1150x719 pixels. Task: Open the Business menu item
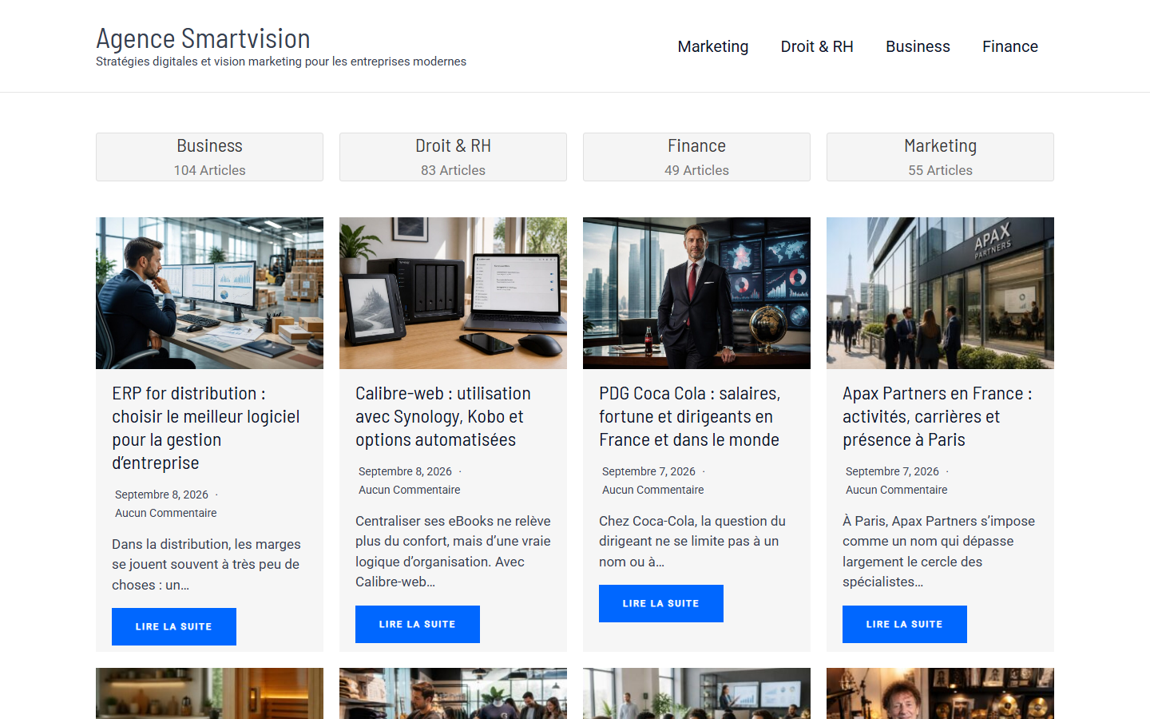coord(918,46)
